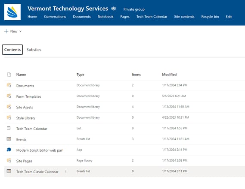Click the file type column header icon
245x189 pixels.
tap(9, 75)
